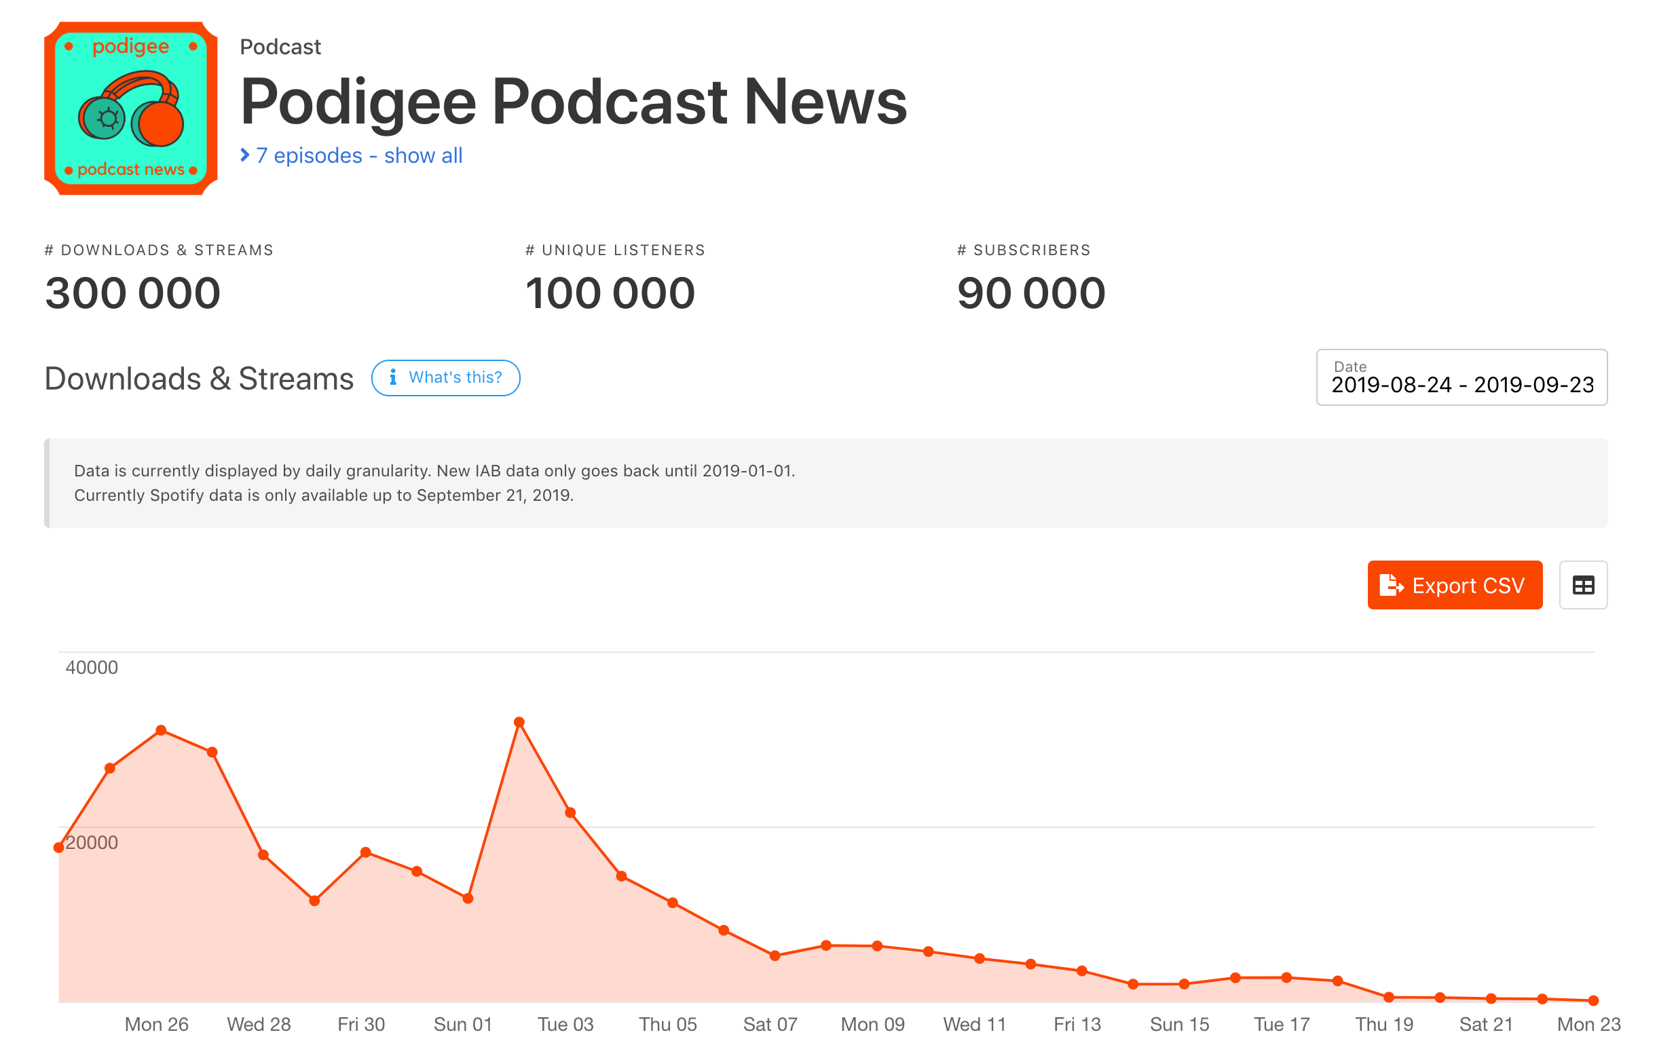This screenshot has height=1060, width=1657.
Task: Click the '90 000' subscribers value
Action: point(1031,292)
